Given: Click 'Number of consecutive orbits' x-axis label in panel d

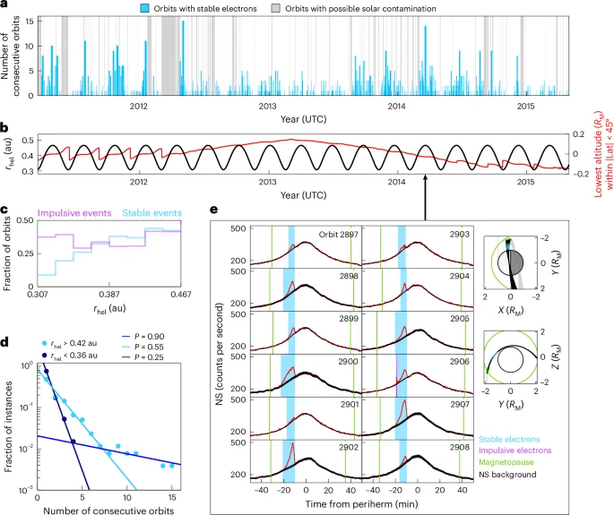Looking at the screenshot, I should 108,511.
